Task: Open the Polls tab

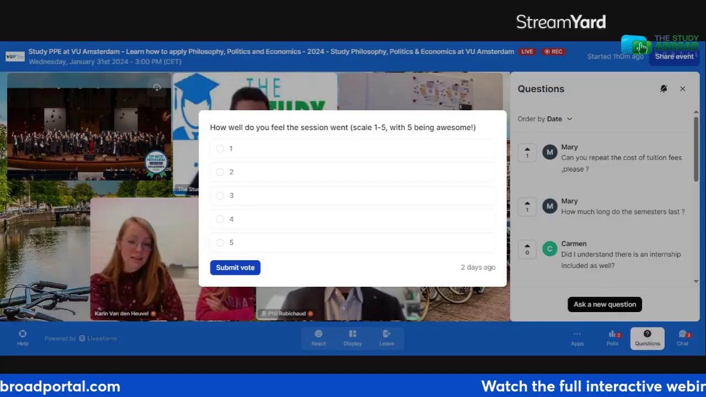Action: tap(613, 338)
